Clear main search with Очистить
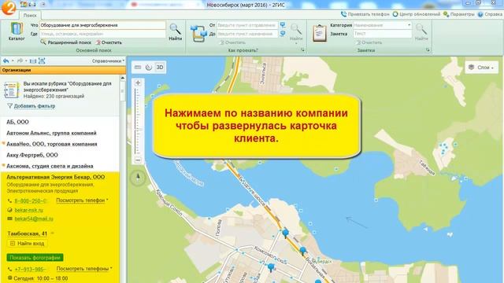This screenshot has width=504, height=283. 109,42
